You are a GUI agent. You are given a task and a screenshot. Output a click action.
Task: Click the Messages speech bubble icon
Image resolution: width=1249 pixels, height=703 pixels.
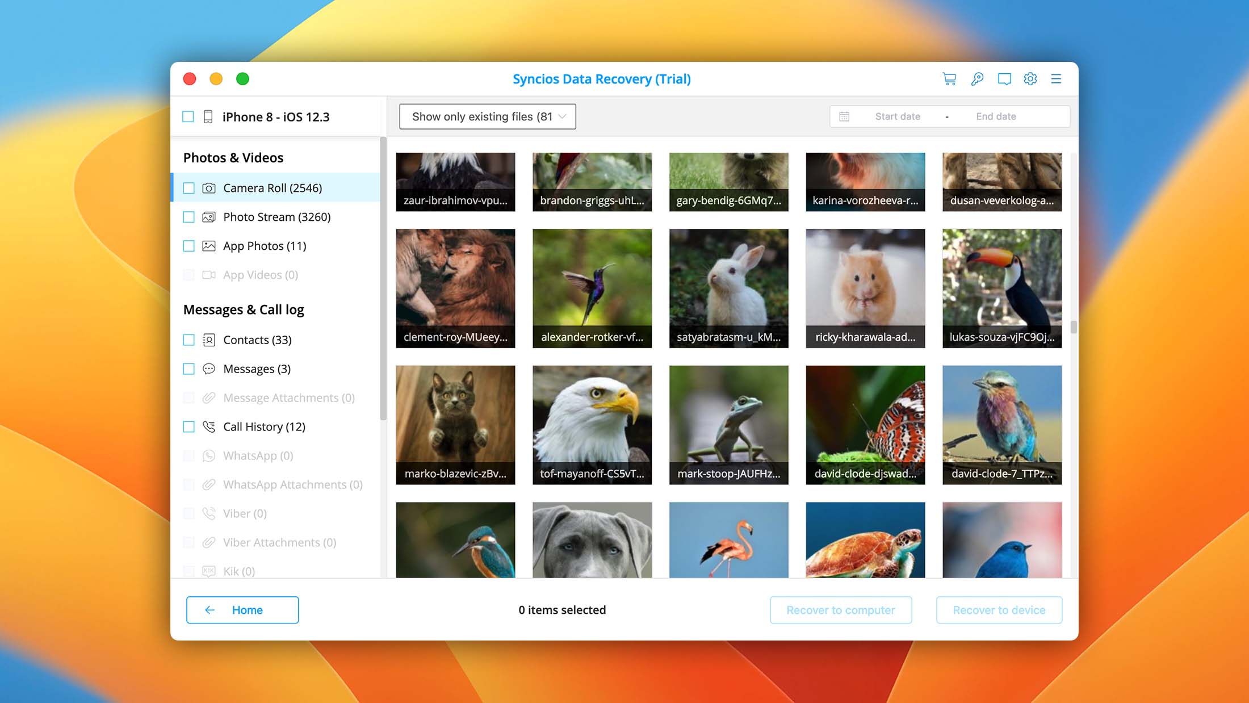209,369
